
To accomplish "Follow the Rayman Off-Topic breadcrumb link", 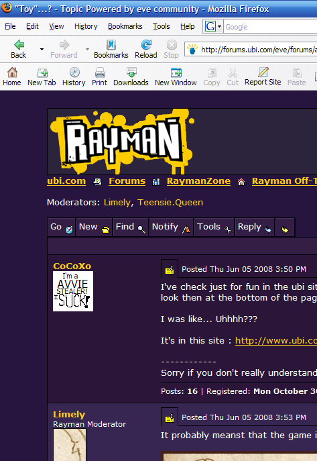I will [284, 181].
